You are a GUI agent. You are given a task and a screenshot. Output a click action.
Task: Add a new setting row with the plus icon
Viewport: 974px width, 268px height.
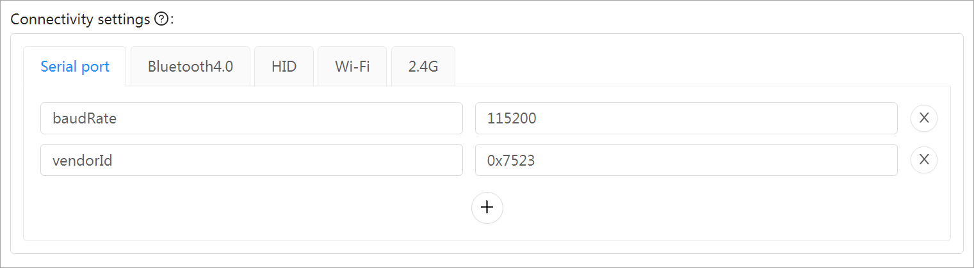487,207
